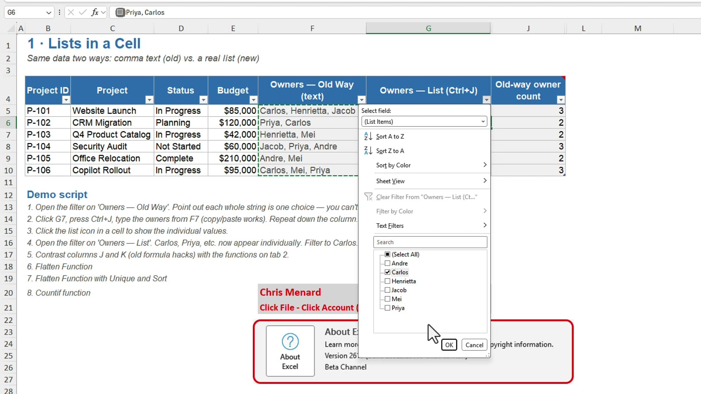Click the About Excel button
The width and height of the screenshot is (701, 394).
(290, 351)
